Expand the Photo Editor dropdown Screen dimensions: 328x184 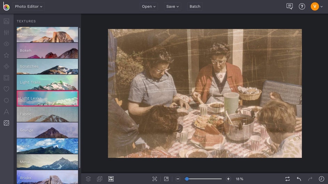pyautogui.click(x=29, y=6)
